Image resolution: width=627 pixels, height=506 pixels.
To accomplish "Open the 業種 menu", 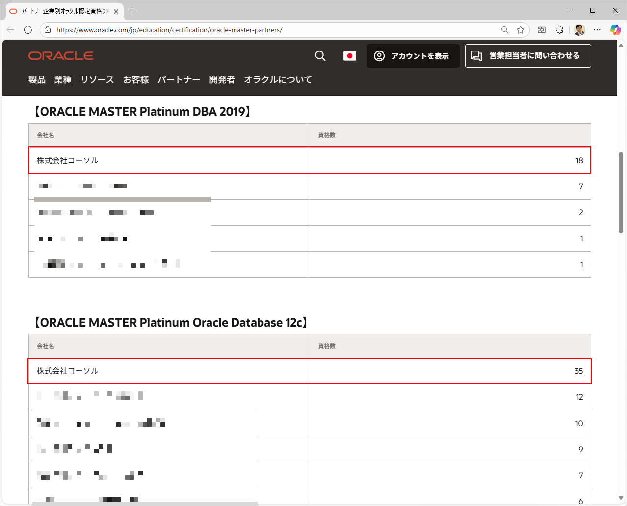I will [x=63, y=79].
